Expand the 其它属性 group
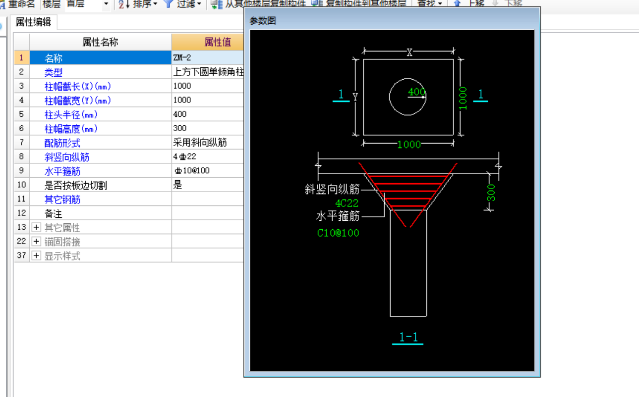Screen dimensions: 639x397 (x=36, y=228)
